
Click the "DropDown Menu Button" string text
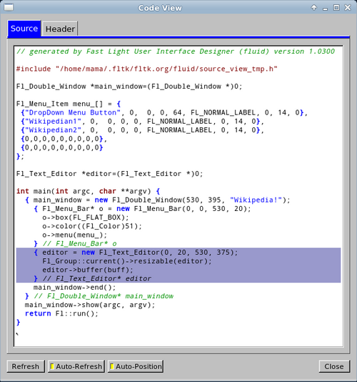coord(73,112)
